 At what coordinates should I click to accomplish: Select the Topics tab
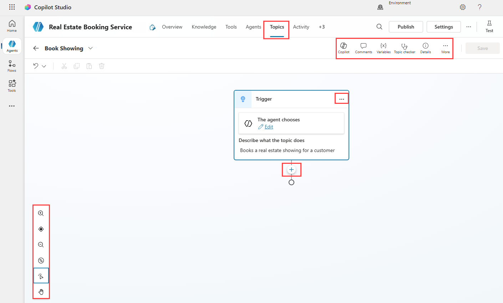tap(277, 27)
